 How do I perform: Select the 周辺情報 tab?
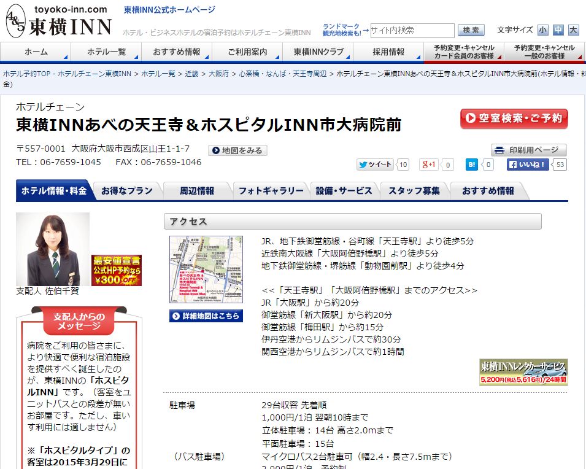click(x=197, y=191)
